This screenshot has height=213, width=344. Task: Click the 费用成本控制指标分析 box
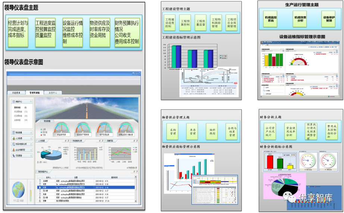[x=332, y=132]
